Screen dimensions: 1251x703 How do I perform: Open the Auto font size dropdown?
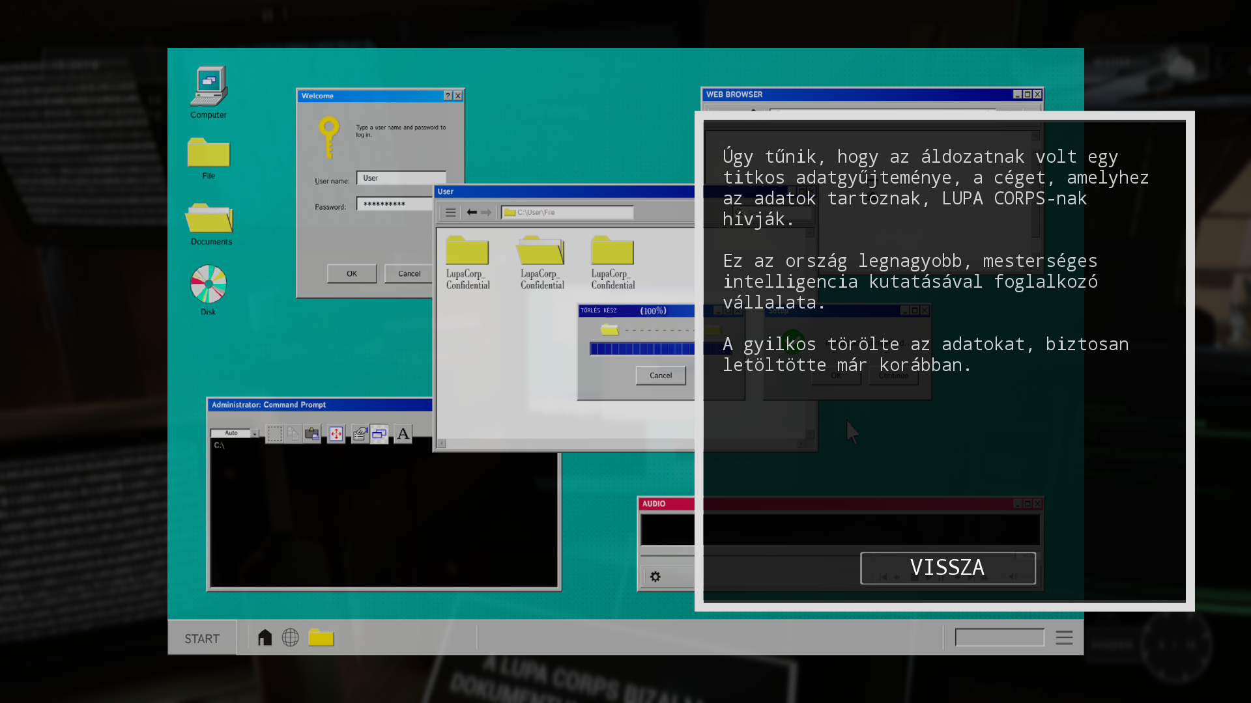tap(255, 434)
